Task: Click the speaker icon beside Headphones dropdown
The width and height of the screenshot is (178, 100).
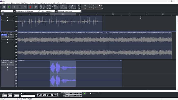Action: pyautogui.click(x=56, y=11)
